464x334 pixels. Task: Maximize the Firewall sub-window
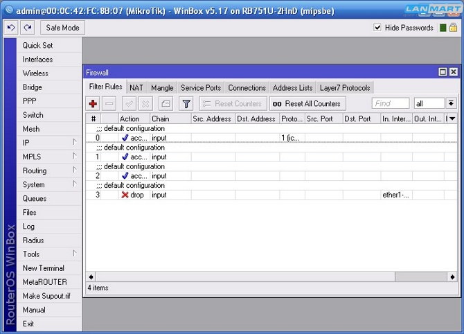click(443, 72)
